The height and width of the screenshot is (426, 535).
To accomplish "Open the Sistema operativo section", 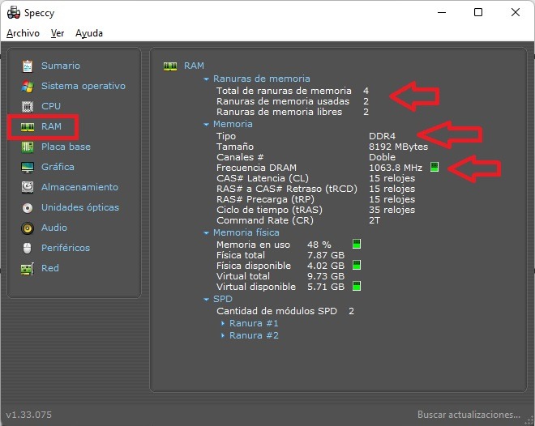I will tap(83, 86).
